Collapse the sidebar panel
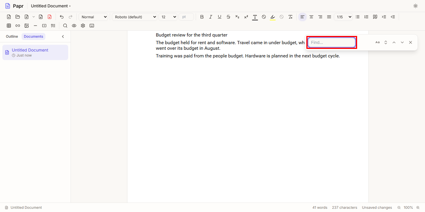 (x=63, y=37)
